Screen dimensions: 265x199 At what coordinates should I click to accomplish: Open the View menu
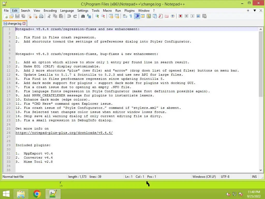[37, 10]
